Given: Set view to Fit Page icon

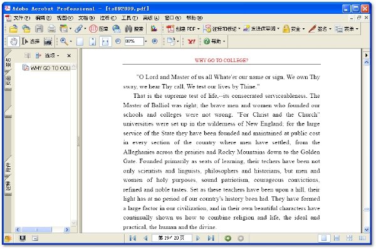Looking at the screenshot, I should [x=93, y=41].
